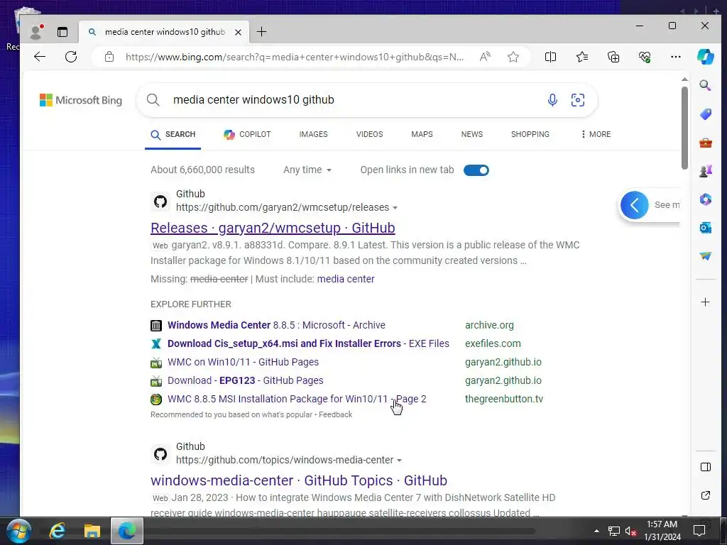Open Collections icon in toolbar
This screenshot has width=727, height=545.
click(x=613, y=57)
